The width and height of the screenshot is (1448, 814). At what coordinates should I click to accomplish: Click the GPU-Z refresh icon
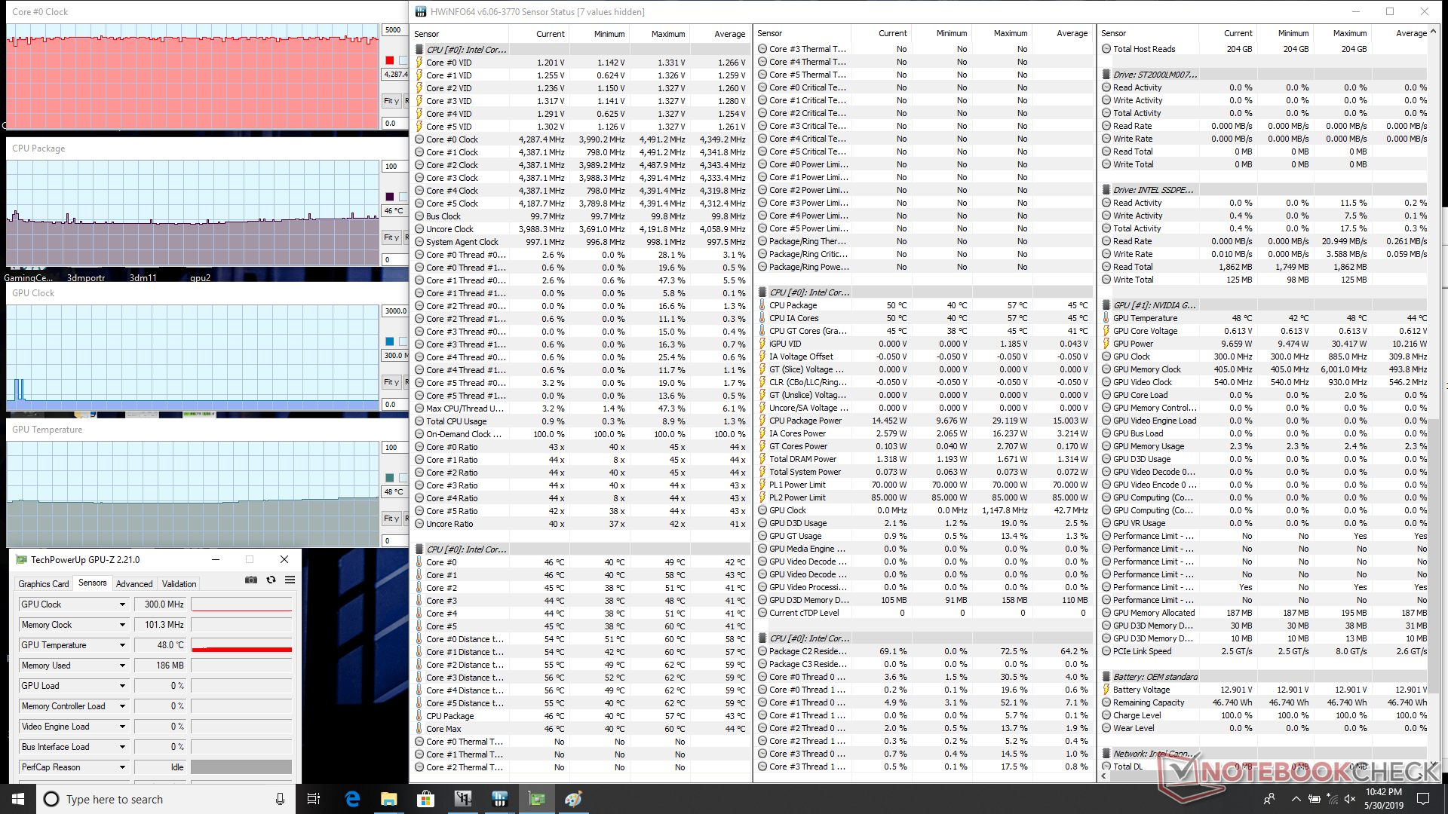pos(271,580)
